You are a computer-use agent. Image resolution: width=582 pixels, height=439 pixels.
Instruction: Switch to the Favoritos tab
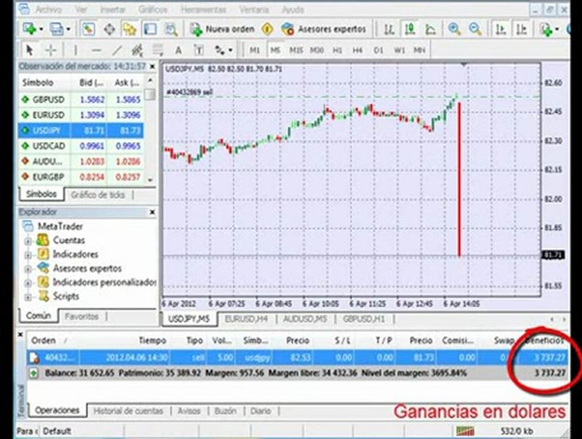click(x=82, y=316)
